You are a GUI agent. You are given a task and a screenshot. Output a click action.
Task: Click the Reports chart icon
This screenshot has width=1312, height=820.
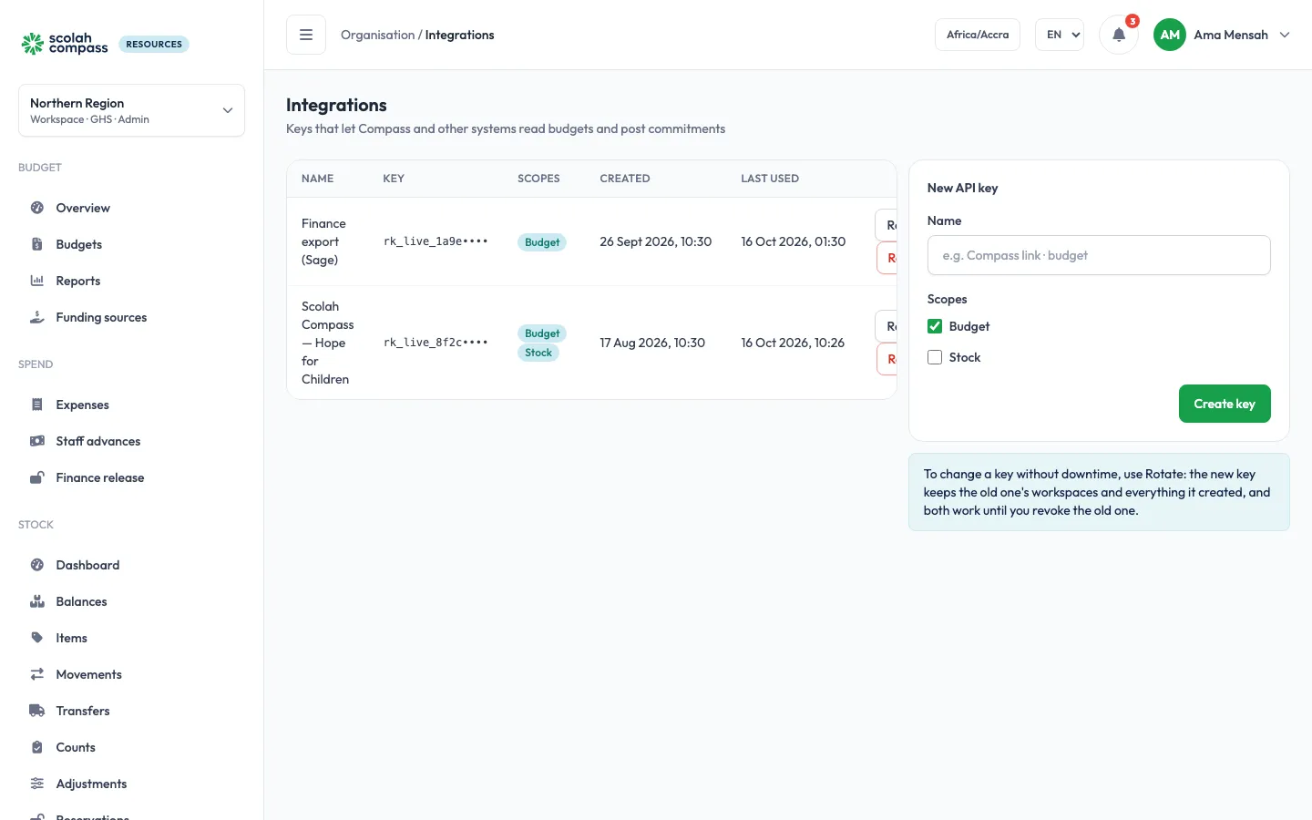(37, 281)
